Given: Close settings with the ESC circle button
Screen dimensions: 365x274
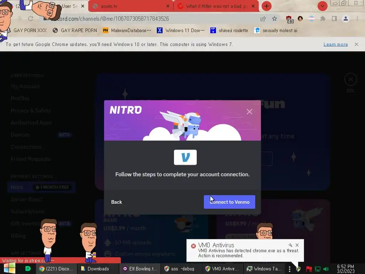Looking at the screenshot, I should click(x=351, y=80).
